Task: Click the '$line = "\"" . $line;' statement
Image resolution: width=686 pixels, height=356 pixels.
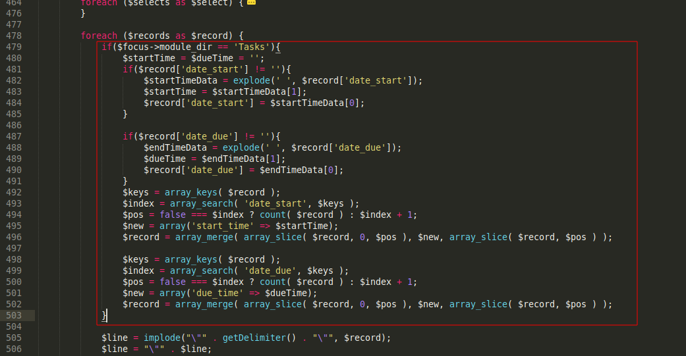Action: coord(157,349)
